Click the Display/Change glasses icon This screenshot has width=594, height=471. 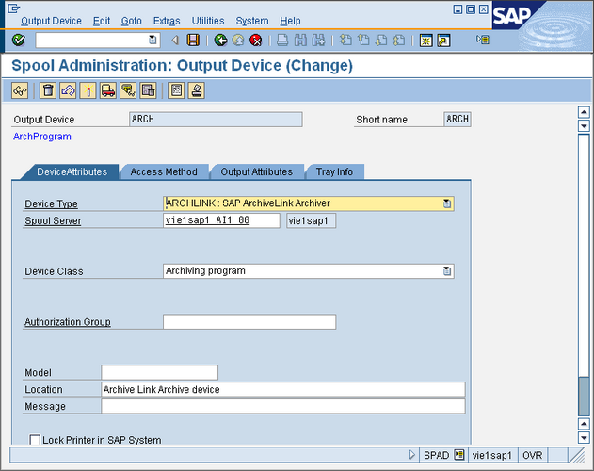(19, 90)
